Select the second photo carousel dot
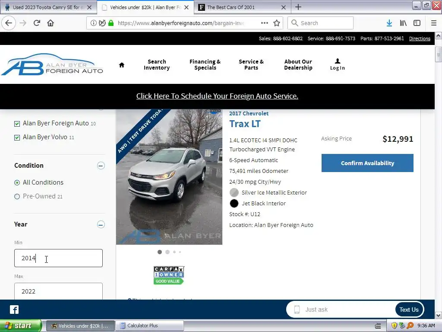 click(x=167, y=252)
